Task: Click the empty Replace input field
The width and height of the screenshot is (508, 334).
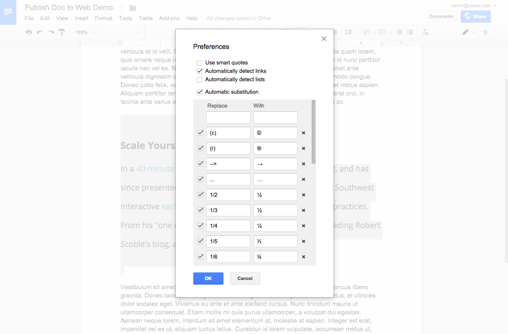Action: pyautogui.click(x=228, y=117)
